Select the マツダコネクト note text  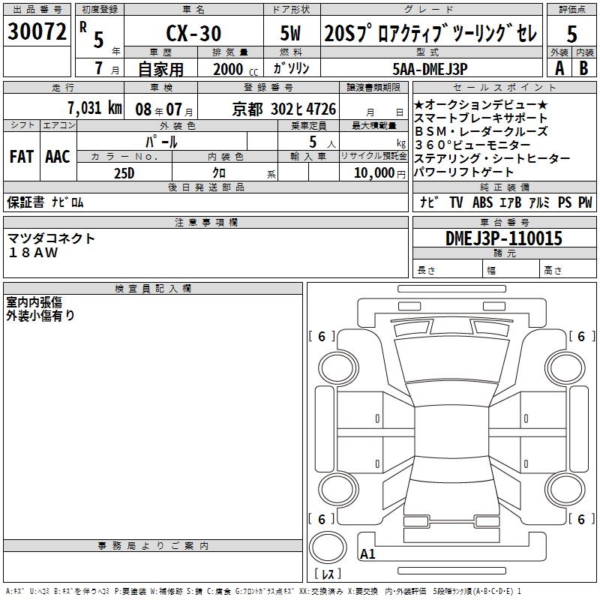pos(51,238)
